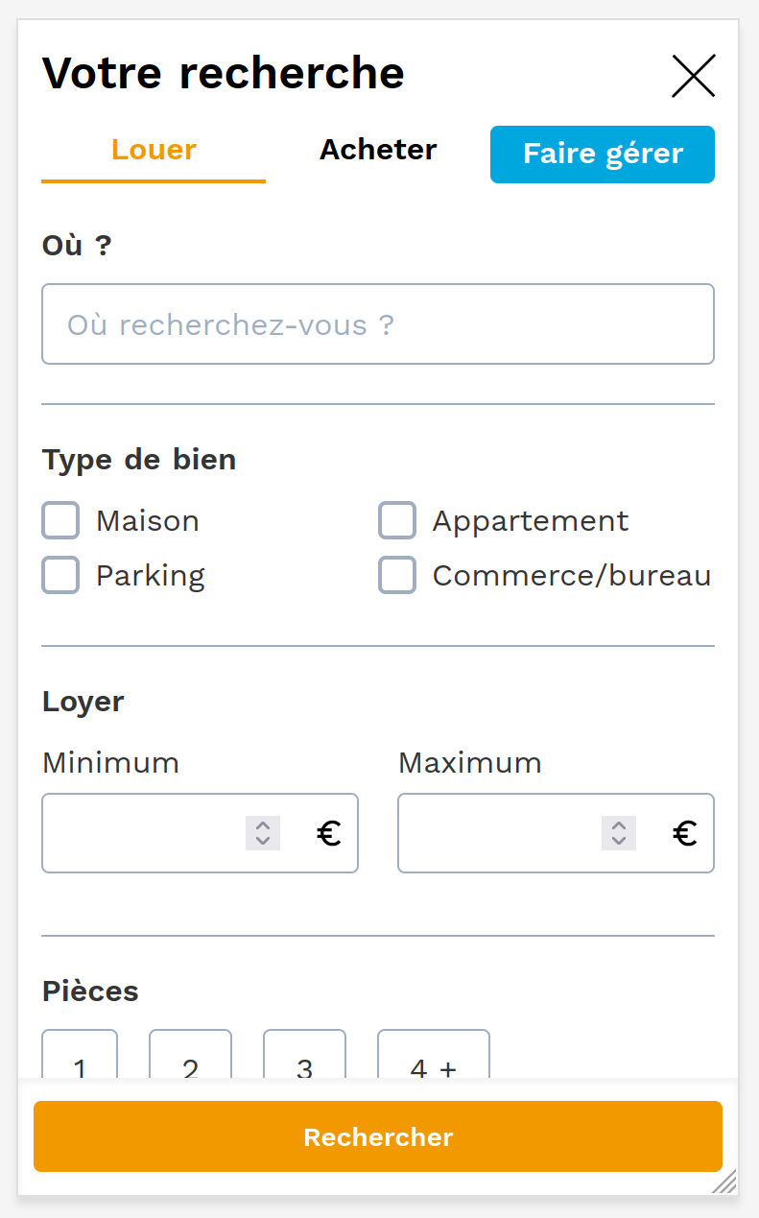759x1218 pixels.
Task: Select the Commerce/bureau checkbox
Action: click(x=397, y=576)
